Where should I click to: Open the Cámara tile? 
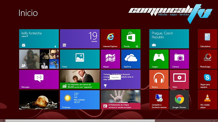click(179, 59)
